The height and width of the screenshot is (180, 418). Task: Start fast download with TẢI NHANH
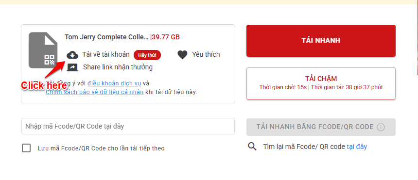pos(321,41)
